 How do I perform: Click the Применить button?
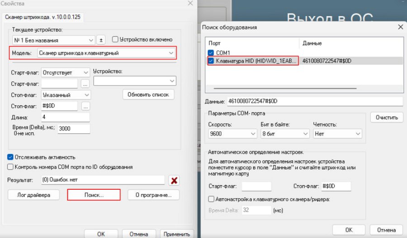pos(177,234)
